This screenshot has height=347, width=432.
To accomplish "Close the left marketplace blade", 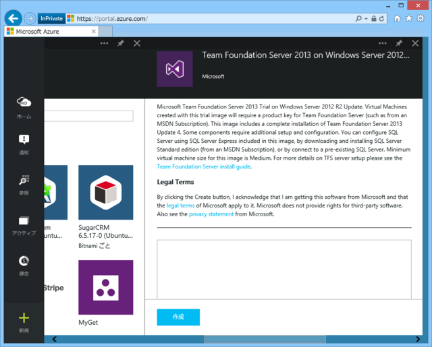I will pos(137,43).
